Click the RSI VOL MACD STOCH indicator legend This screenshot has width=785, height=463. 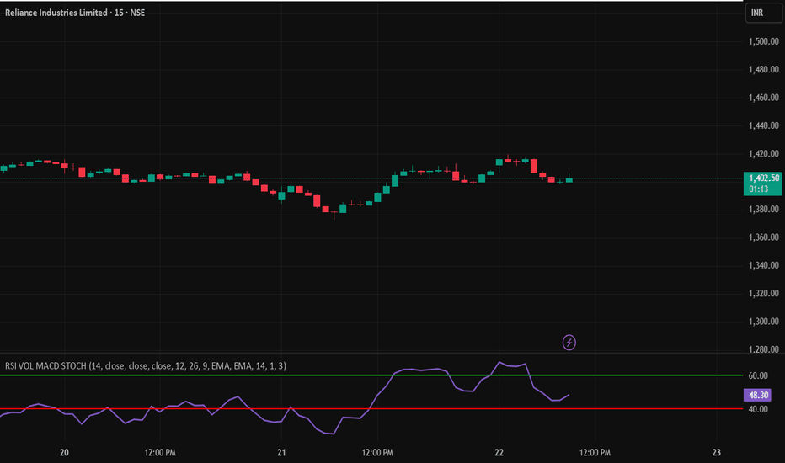pos(146,366)
